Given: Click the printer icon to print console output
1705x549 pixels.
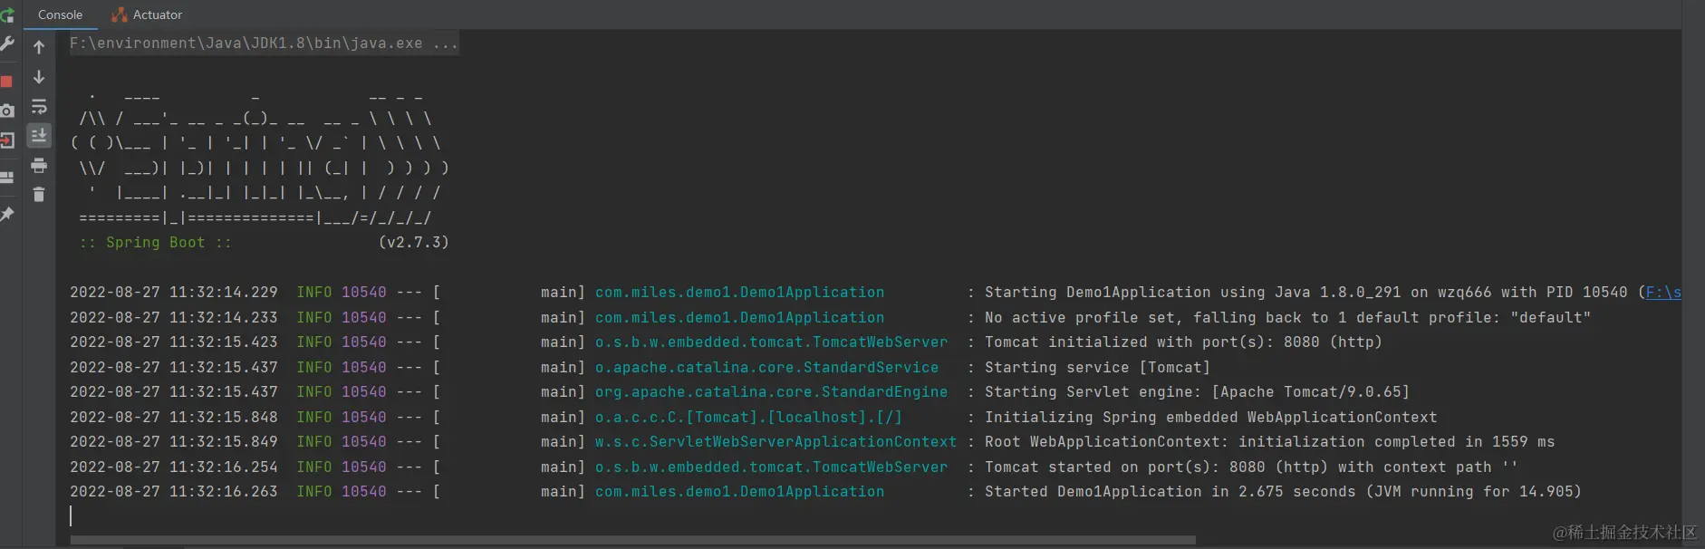Looking at the screenshot, I should pyautogui.click(x=39, y=165).
